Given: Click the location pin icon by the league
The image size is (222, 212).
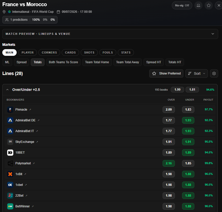Looking at the screenshot, I should click(4, 12).
